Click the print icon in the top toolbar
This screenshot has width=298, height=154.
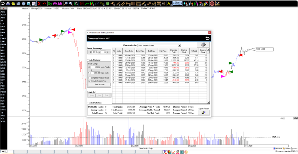pyautogui.click(x=8, y=4)
